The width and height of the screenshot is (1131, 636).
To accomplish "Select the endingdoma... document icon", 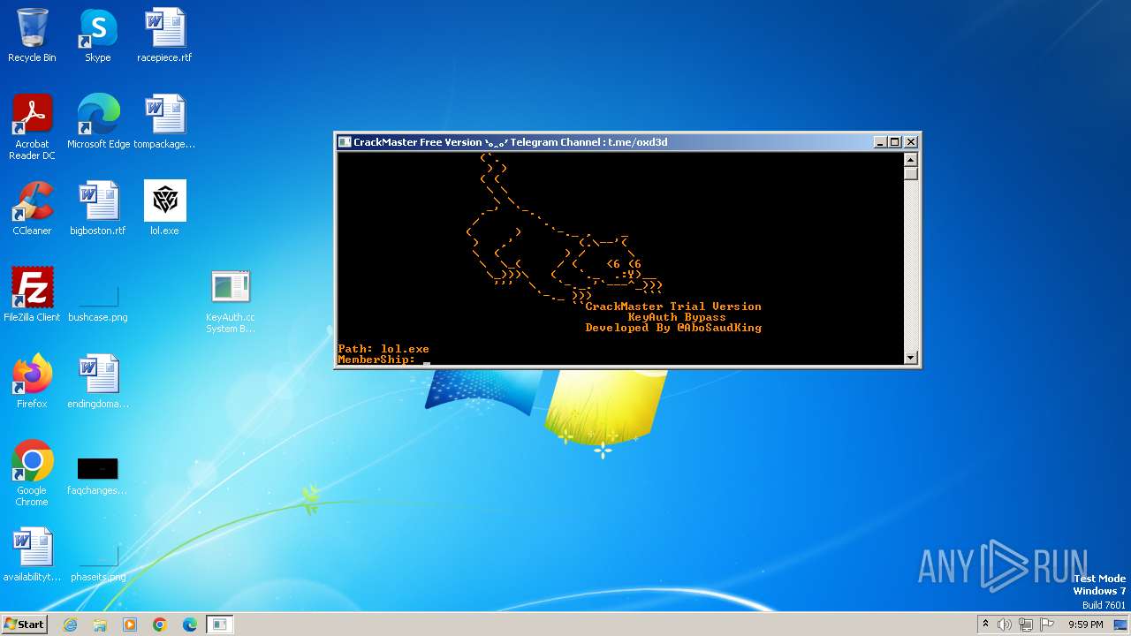I will coord(98,382).
